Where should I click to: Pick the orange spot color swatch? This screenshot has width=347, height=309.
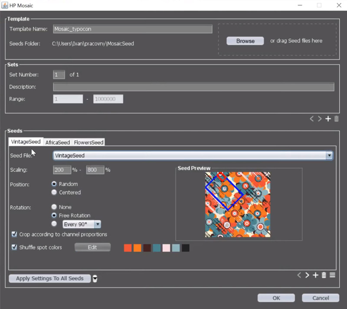[x=137, y=248]
